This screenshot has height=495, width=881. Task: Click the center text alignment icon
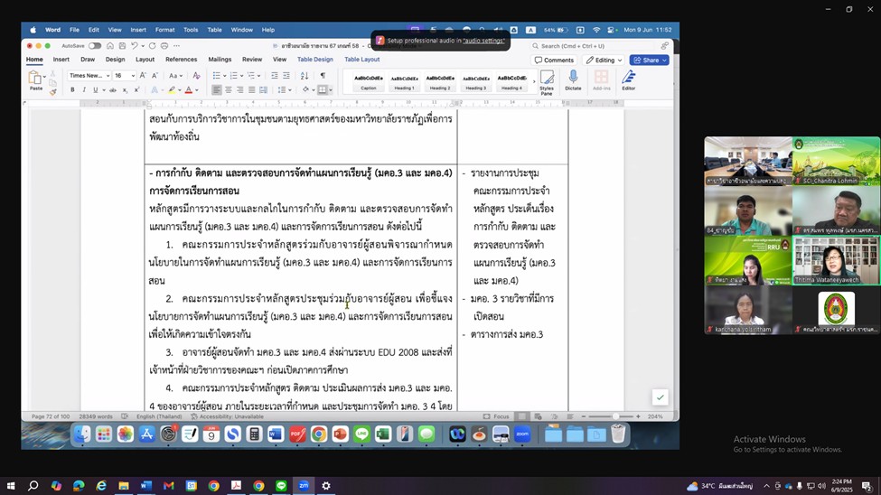[228, 90]
